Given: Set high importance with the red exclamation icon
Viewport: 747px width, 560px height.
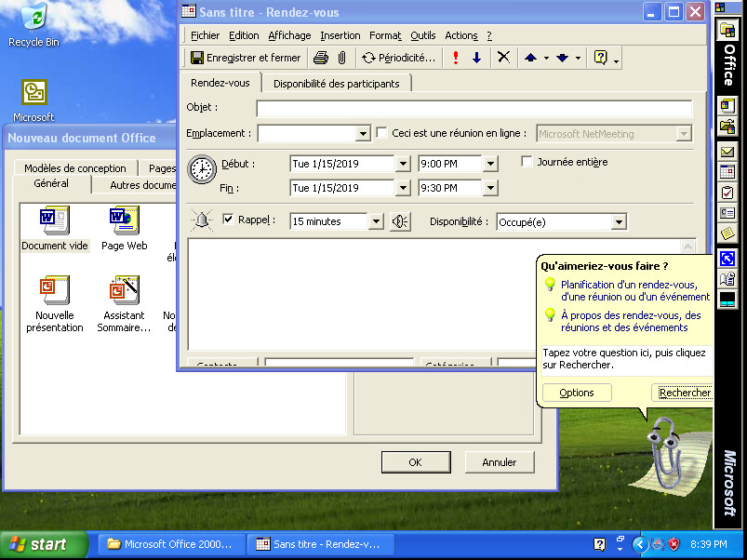Looking at the screenshot, I should 456,58.
